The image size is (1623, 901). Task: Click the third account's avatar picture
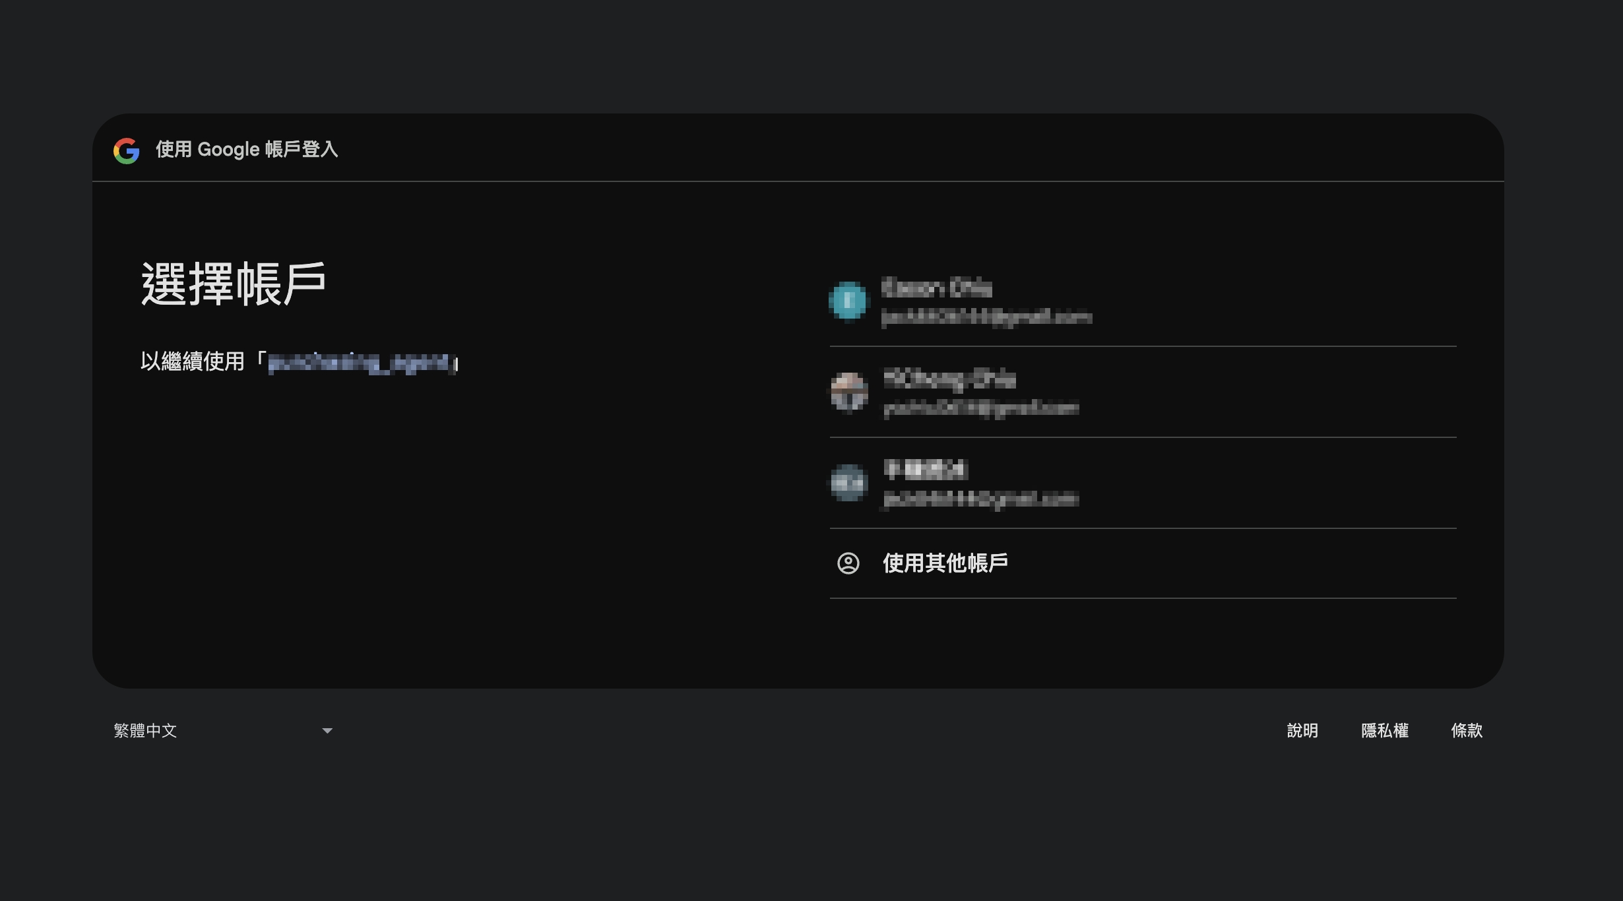[848, 483]
